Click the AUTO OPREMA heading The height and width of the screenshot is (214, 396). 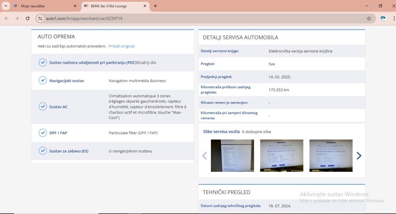(x=56, y=37)
